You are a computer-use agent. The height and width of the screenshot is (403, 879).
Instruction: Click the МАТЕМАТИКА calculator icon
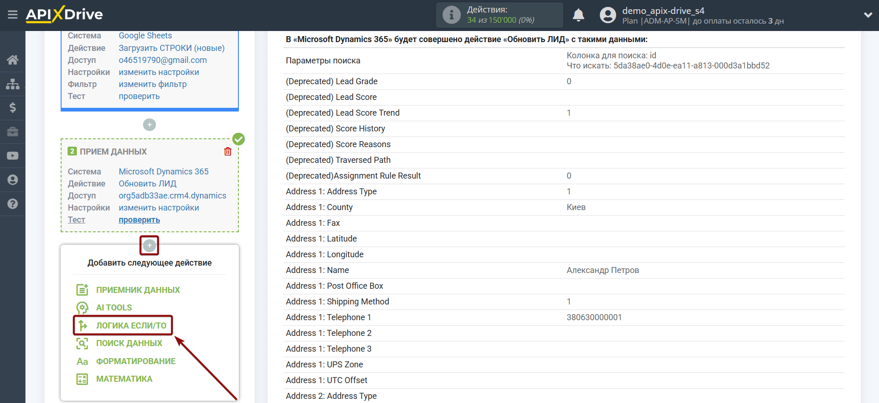(82, 379)
